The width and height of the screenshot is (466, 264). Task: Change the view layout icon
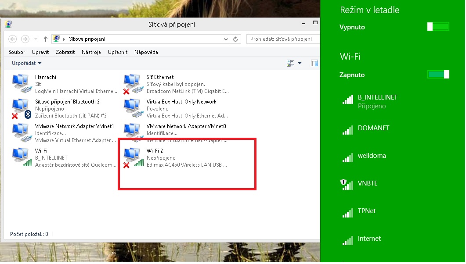point(290,63)
